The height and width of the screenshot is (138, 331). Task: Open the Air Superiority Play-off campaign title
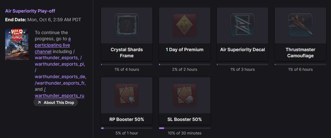tap(30, 11)
